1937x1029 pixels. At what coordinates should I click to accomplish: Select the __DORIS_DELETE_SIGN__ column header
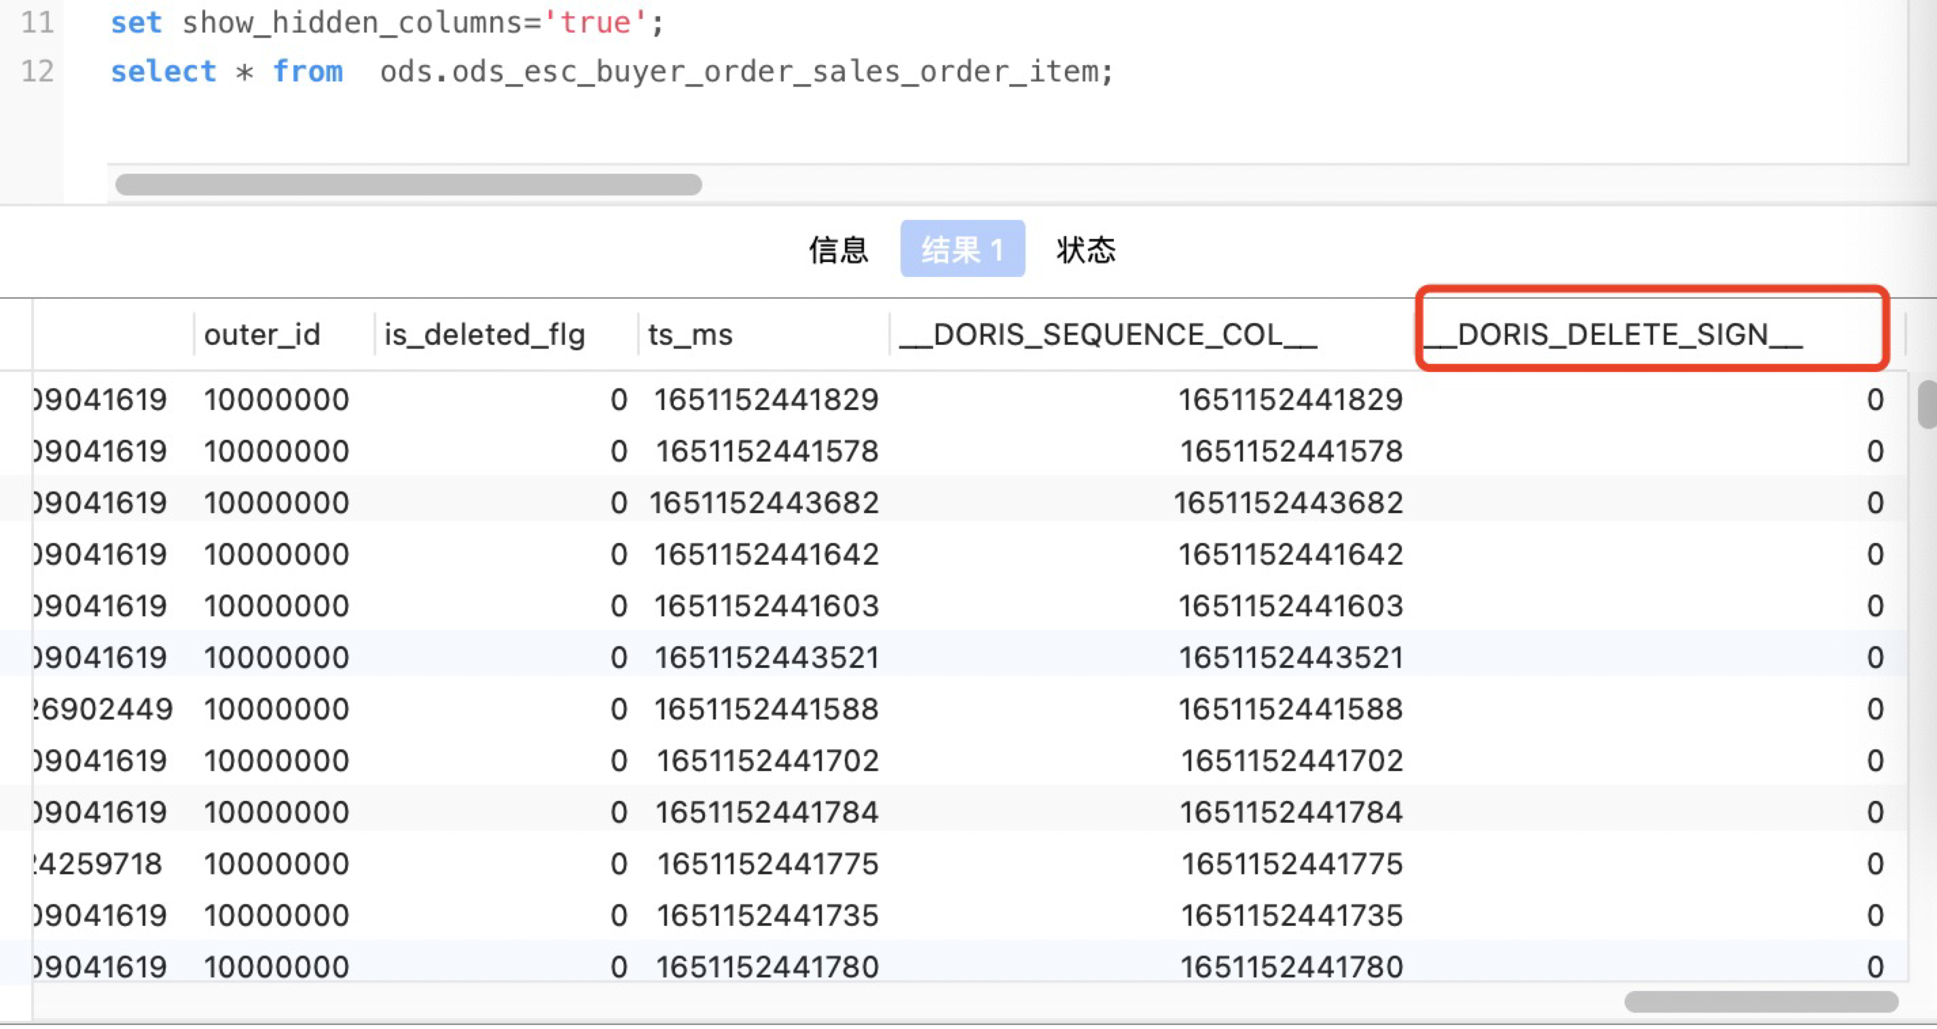click(x=1613, y=335)
